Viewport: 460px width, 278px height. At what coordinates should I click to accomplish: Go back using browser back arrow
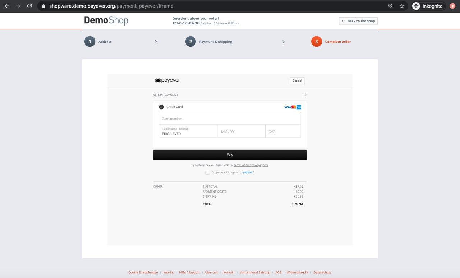pyautogui.click(x=7, y=6)
